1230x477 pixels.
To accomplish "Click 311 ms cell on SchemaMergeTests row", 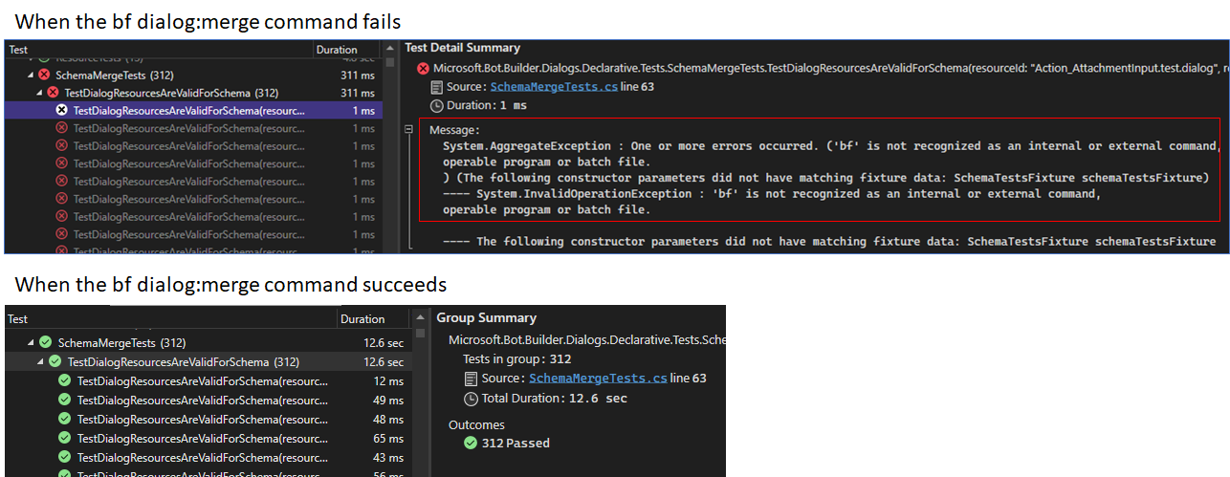I will pos(358,76).
